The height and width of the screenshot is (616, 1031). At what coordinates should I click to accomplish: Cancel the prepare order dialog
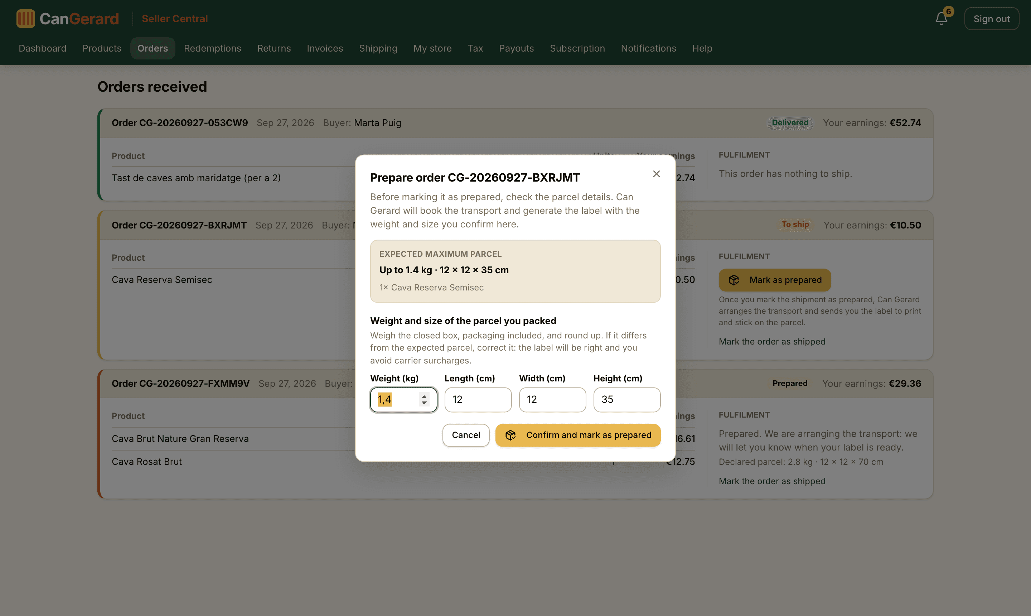(466, 435)
